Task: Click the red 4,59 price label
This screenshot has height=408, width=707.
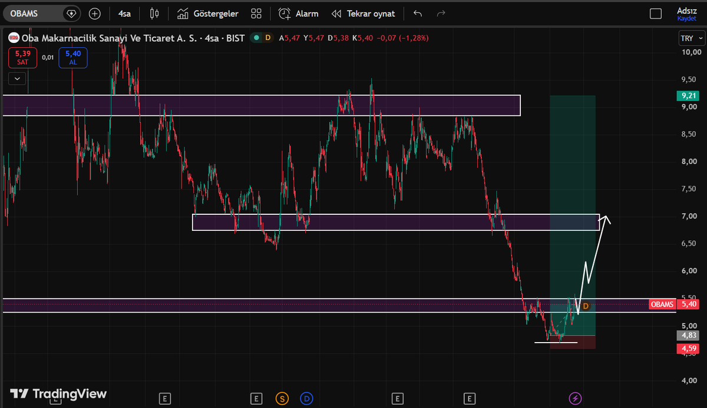Action: [688, 349]
